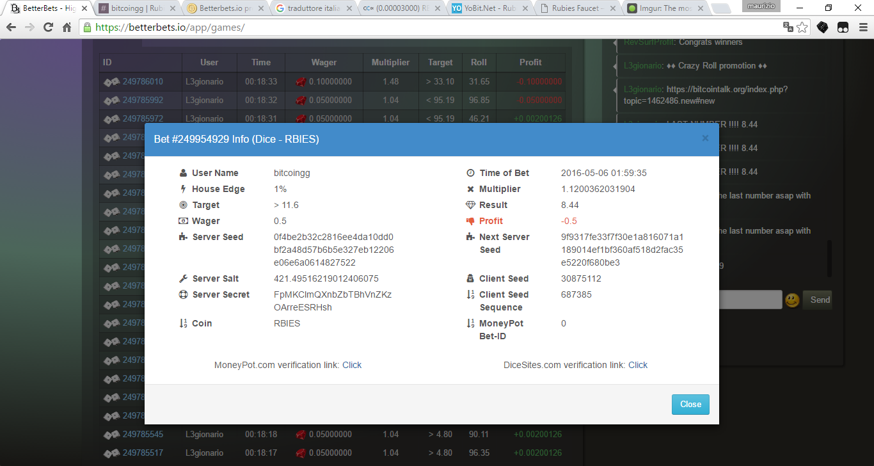874x466 pixels.
Task: Open bet ID 249785545 in the table
Action: [143, 435]
